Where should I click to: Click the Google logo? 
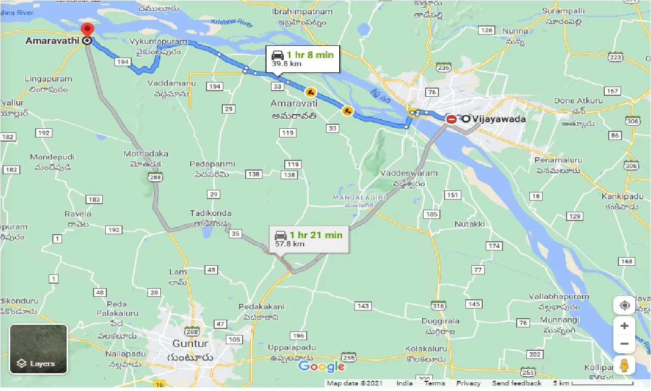pos(321,366)
